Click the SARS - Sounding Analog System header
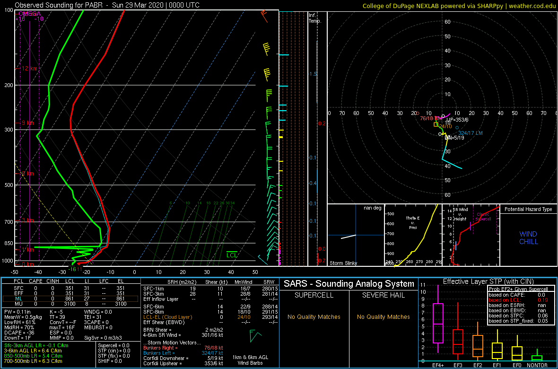Viewport: 558px width, 369px height. (349, 284)
